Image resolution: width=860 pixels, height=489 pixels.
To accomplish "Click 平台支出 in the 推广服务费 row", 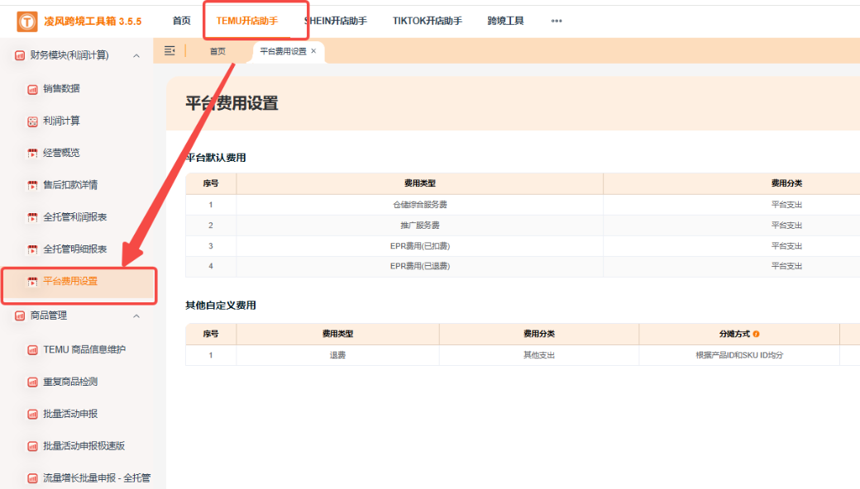I will (786, 225).
